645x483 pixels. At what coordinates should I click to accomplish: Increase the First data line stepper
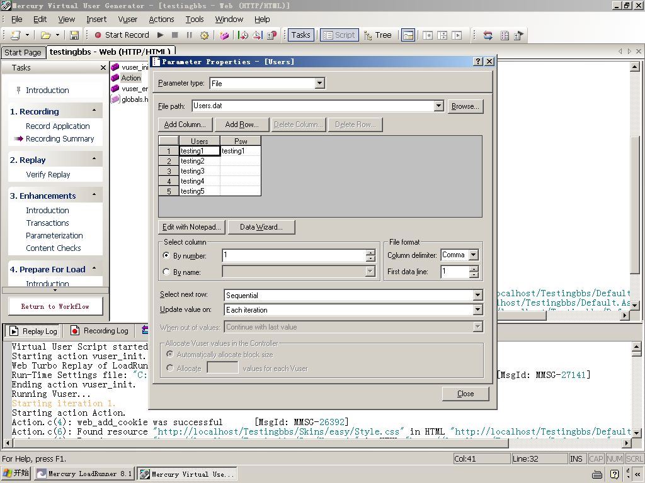pos(474,269)
